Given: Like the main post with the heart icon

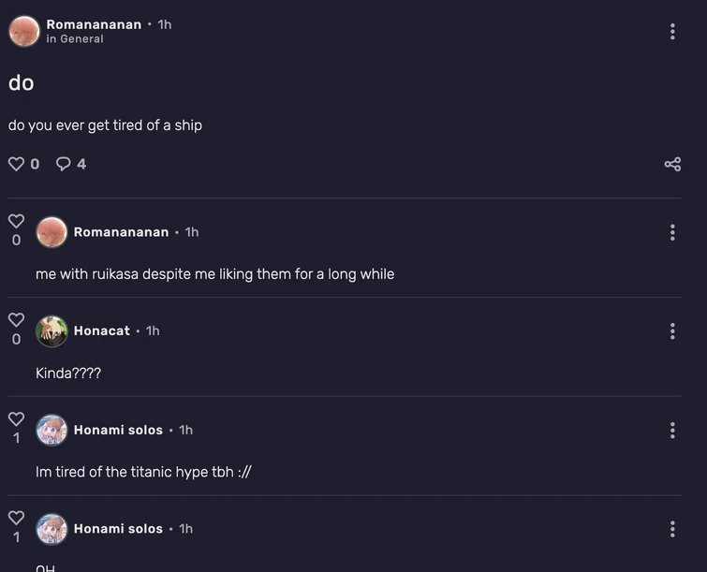Looking at the screenshot, I should click(x=16, y=164).
